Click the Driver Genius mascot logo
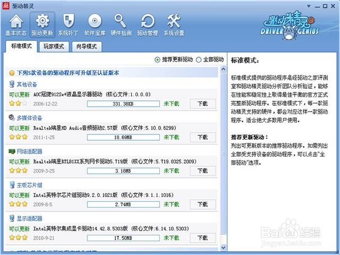The height and width of the screenshot is (255, 340). pos(290,25)
